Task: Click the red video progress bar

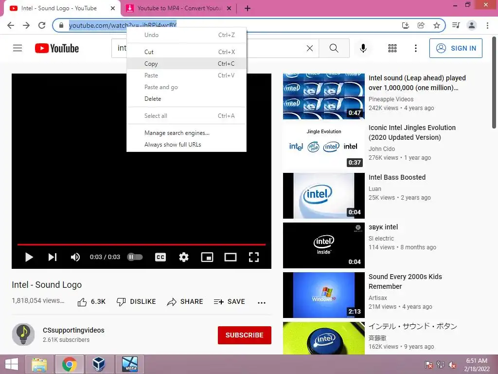Action: (x=142, y=244)
